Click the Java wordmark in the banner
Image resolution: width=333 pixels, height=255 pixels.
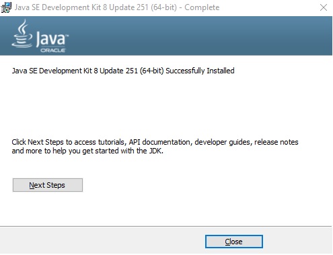tap(52, 38)
